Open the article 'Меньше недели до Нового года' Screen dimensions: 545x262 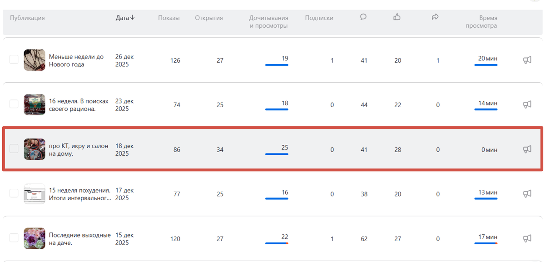point(78,59)
